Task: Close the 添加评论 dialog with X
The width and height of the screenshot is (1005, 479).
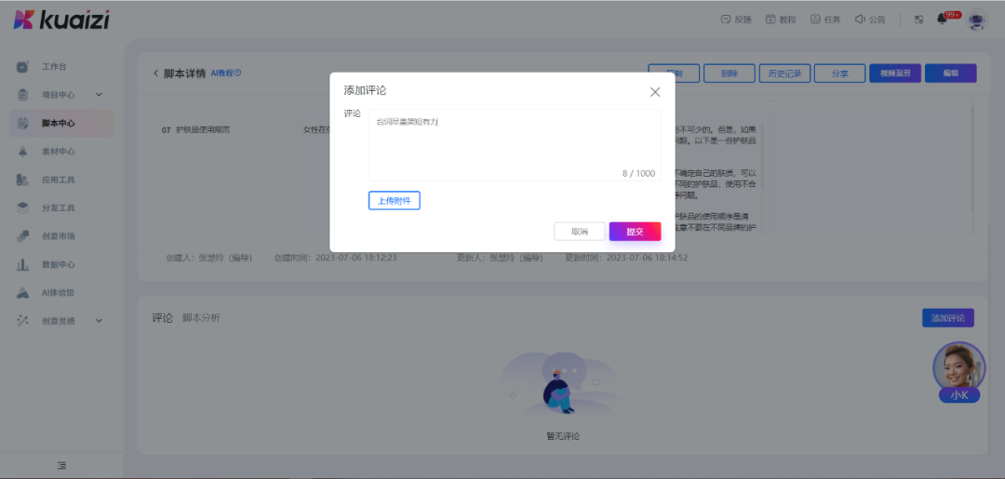Action: tap(655, 91)
